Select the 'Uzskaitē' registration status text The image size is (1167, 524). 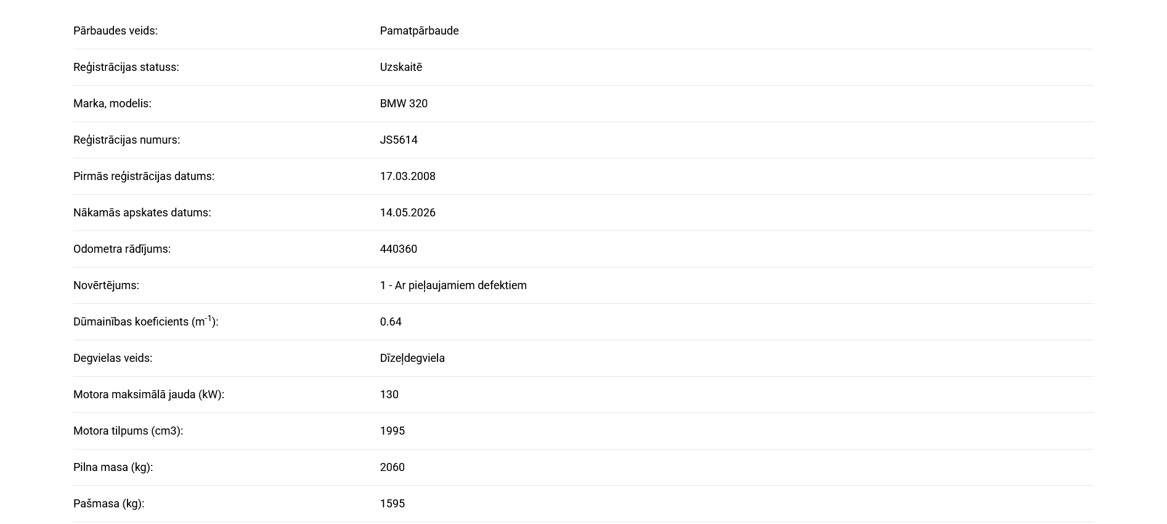[x=401, y=67]
